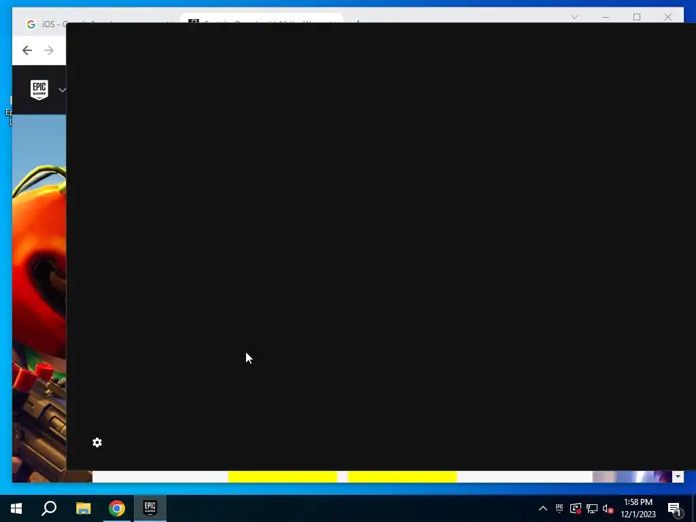
Task: Minimize the Chrome window
Action: [x=606, y=17]
